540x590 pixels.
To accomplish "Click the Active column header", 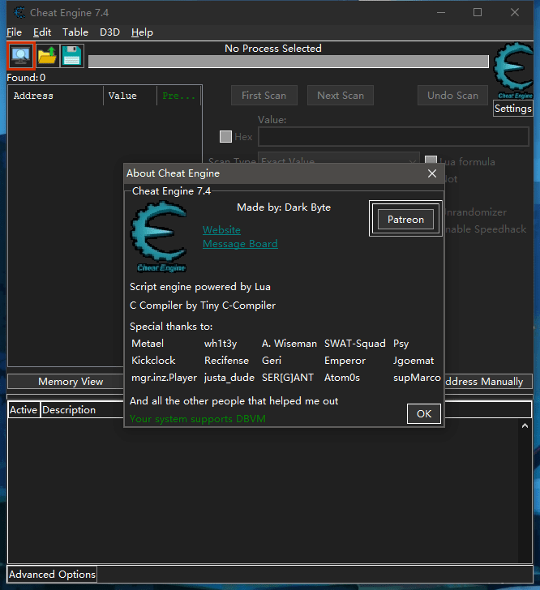I will [x=24, y=410].
